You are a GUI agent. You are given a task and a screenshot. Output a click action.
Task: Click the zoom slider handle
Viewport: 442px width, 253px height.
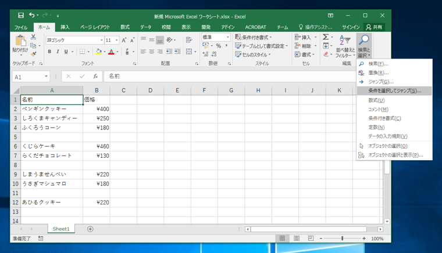coord(342,238)
